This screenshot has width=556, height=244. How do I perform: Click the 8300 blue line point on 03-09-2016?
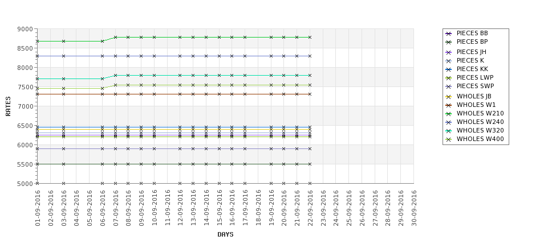[63, 56]
